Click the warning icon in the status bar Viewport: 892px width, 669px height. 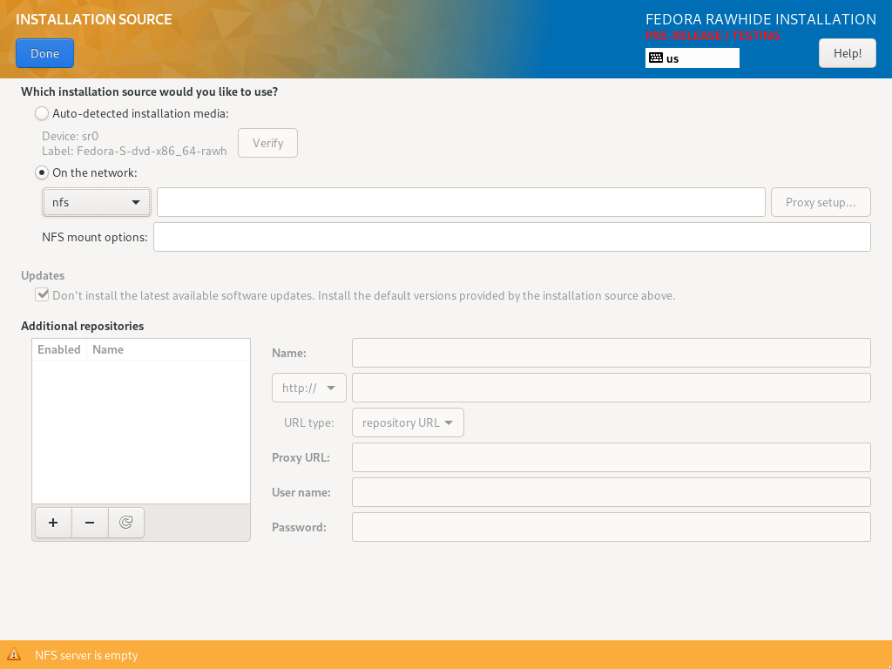coord(14,655)
